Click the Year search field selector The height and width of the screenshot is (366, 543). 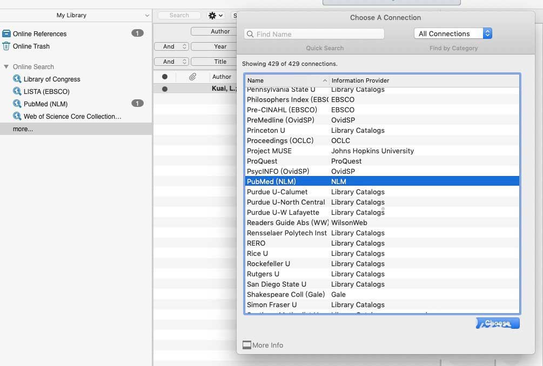220,46
